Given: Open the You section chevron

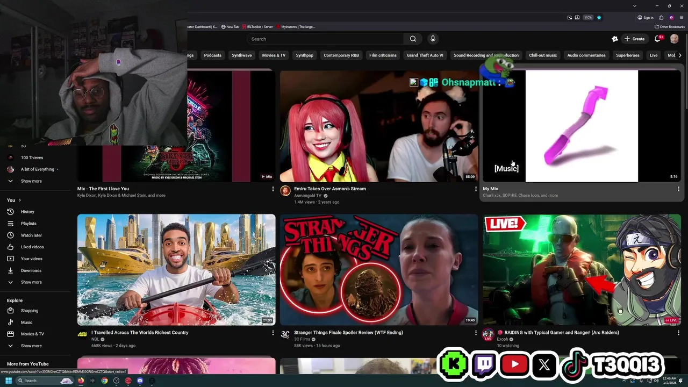Looking at the screenshot, I should point(20,200).
